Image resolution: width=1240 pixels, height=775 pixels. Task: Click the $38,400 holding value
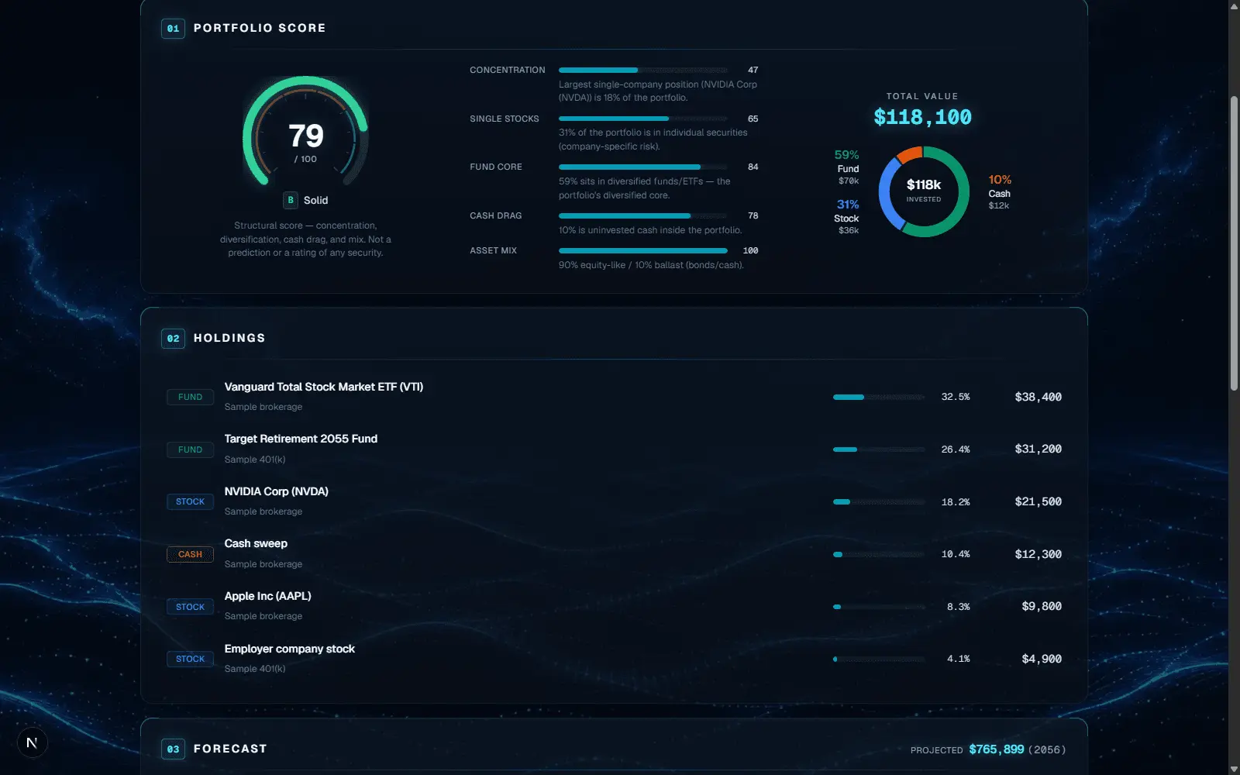(1038, 397)
